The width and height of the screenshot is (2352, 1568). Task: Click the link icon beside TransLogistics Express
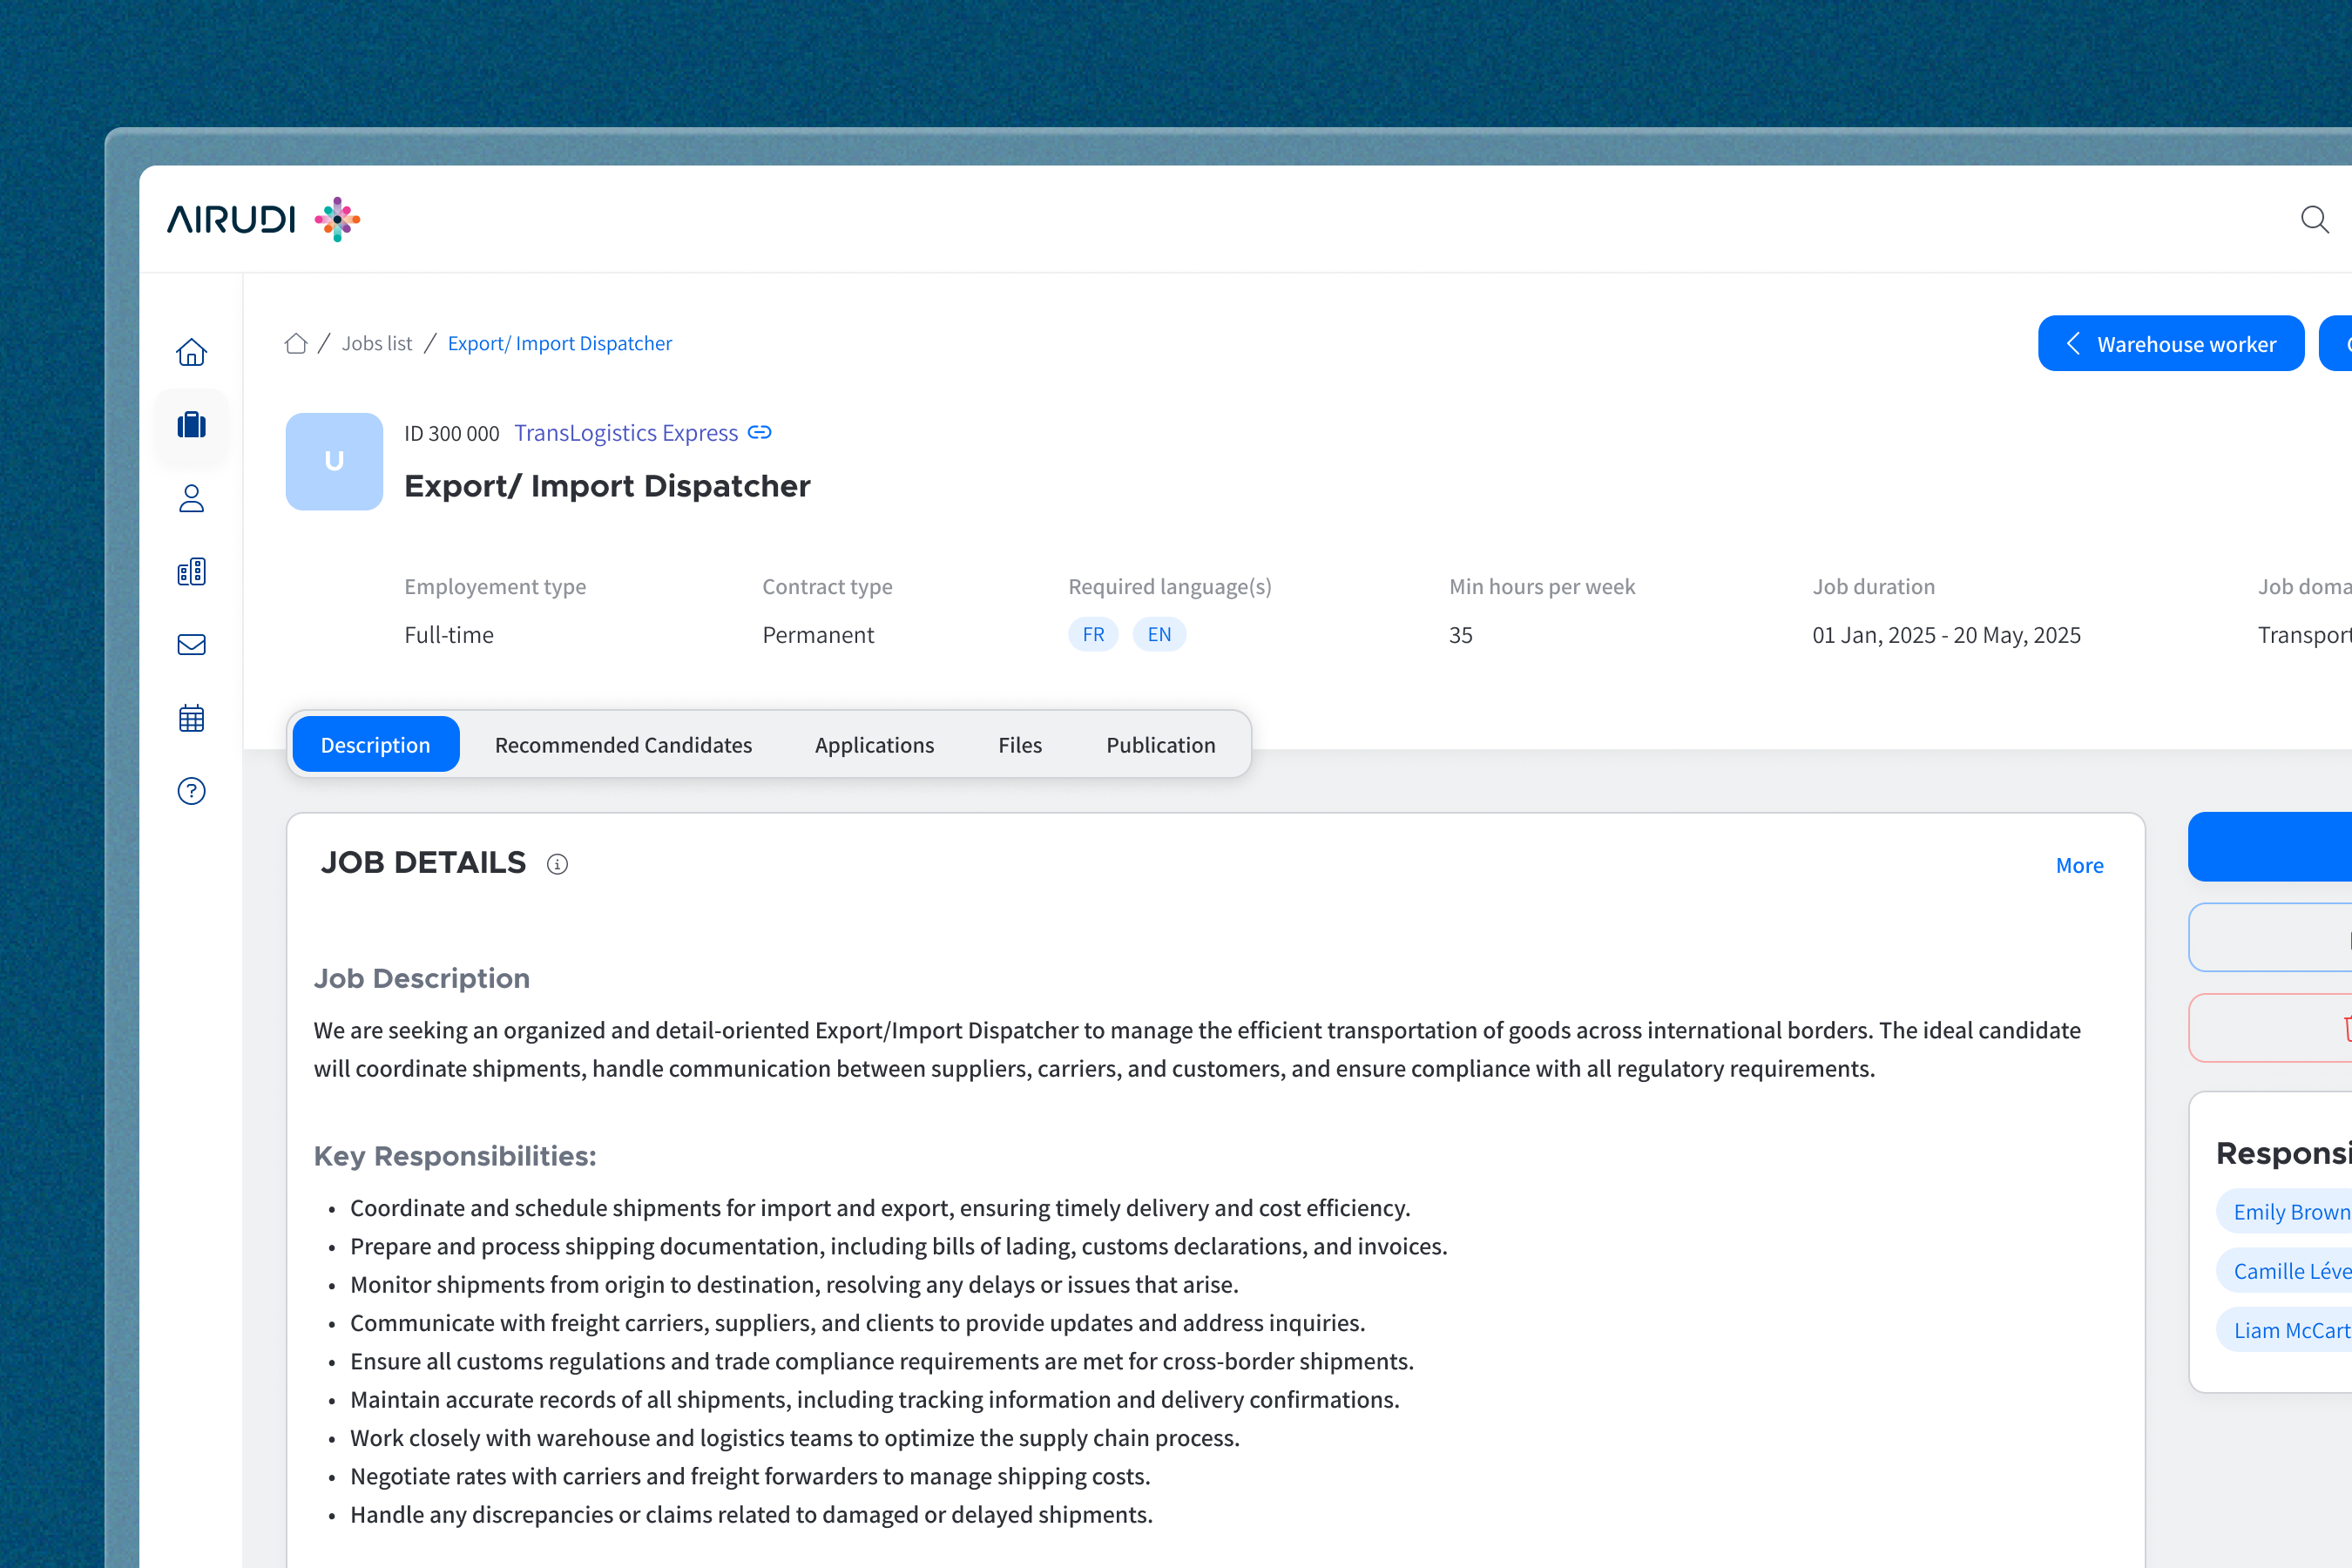(x=760, y=433)
